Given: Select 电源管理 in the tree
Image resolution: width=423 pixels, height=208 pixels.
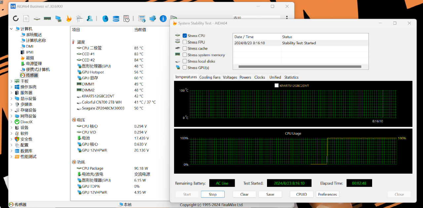Looking at the screenshot, I should [x=34, y=63].
